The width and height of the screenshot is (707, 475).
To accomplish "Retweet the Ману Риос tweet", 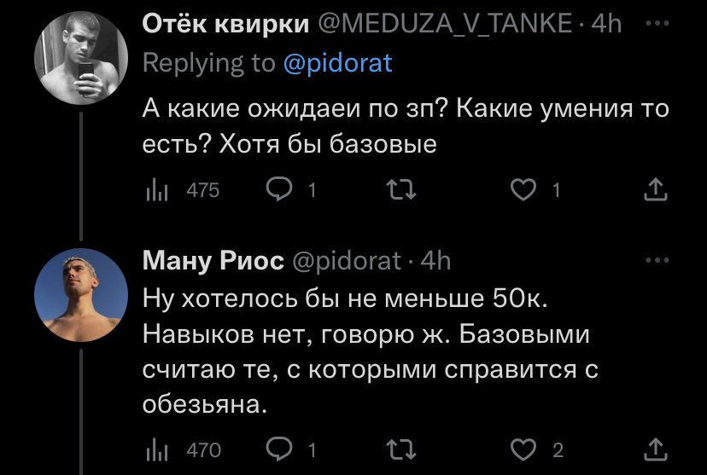I will pyautogui.click(x=402, y=449).
